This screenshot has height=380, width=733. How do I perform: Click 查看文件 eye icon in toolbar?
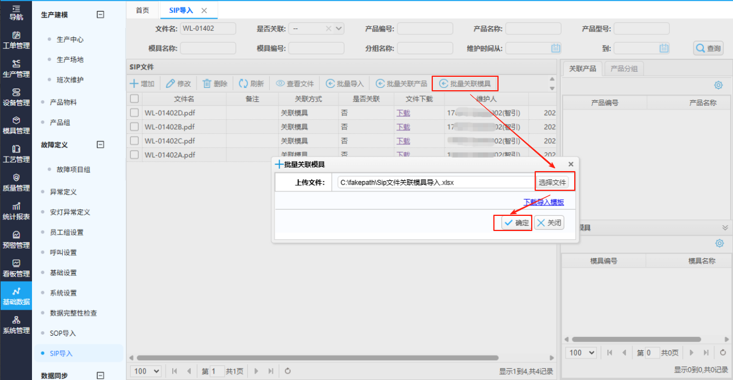tap(280, 84)
